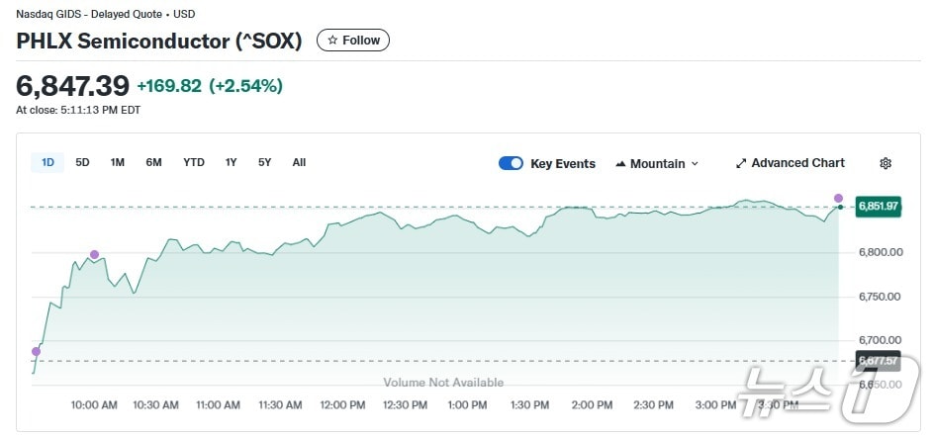
Task: Click the key event dot at market open
Action: pos(37,351)
